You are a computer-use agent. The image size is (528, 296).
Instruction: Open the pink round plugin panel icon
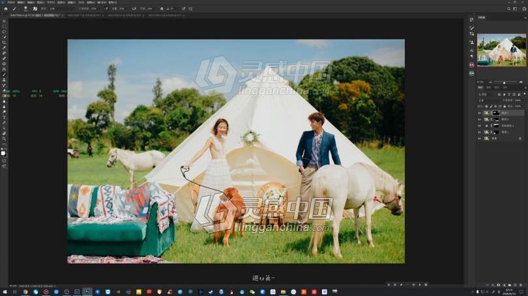click(x=471, y=65)
